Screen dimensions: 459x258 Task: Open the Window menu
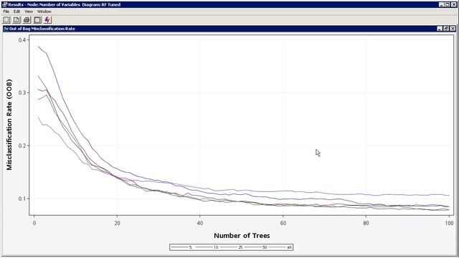44,11
